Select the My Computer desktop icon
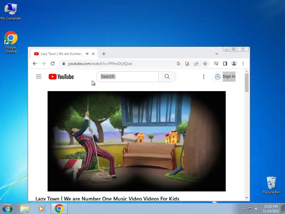The width and height of the screenshot is (285, 214). [x=11, y=12]
